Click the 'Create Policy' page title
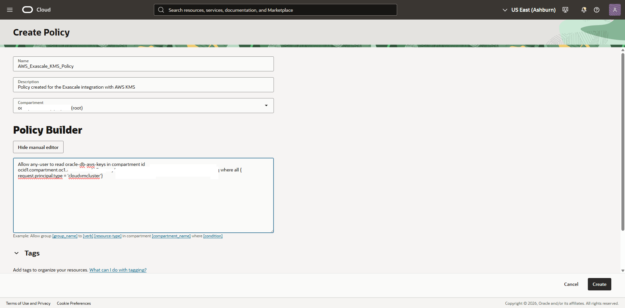Viewport: 625px width, 308px height. click(41, 32)
